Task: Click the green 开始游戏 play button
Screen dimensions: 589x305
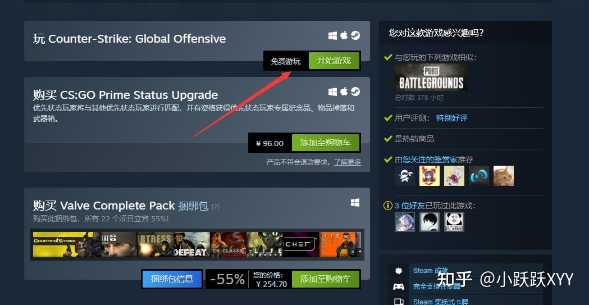Action: pos(334,61)
